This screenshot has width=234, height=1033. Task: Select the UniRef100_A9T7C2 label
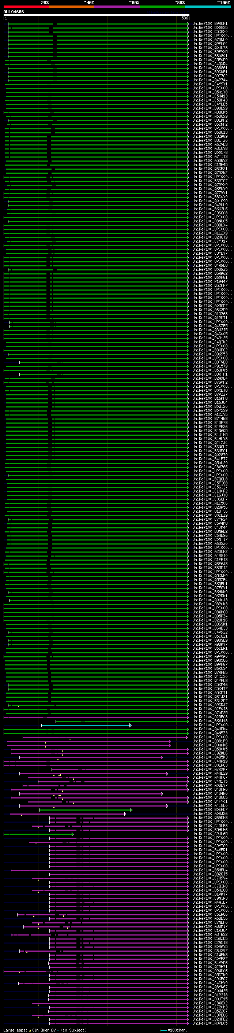click(210, 76)
